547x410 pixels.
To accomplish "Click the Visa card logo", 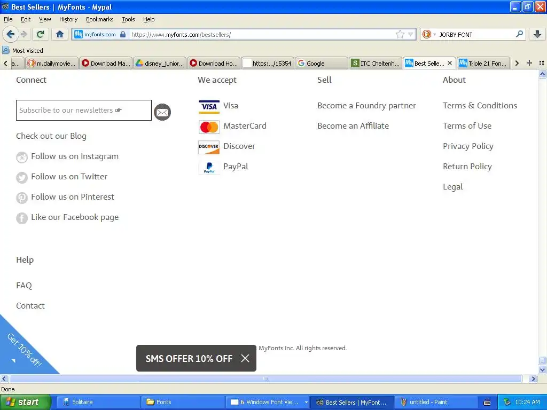I will (x=209, y=107).
